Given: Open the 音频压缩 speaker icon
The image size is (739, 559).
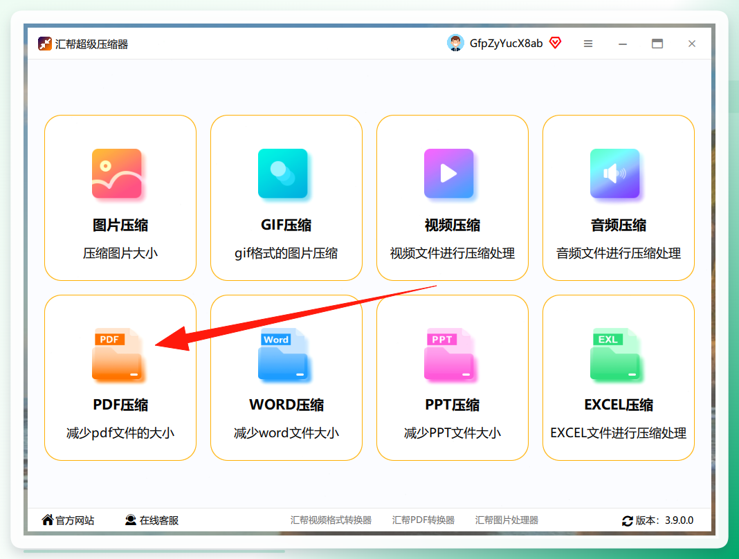Looking at the screenshot, I should (x=614, y=174).
